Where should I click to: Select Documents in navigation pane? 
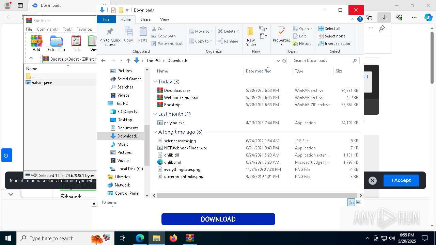tap(124, 128)
